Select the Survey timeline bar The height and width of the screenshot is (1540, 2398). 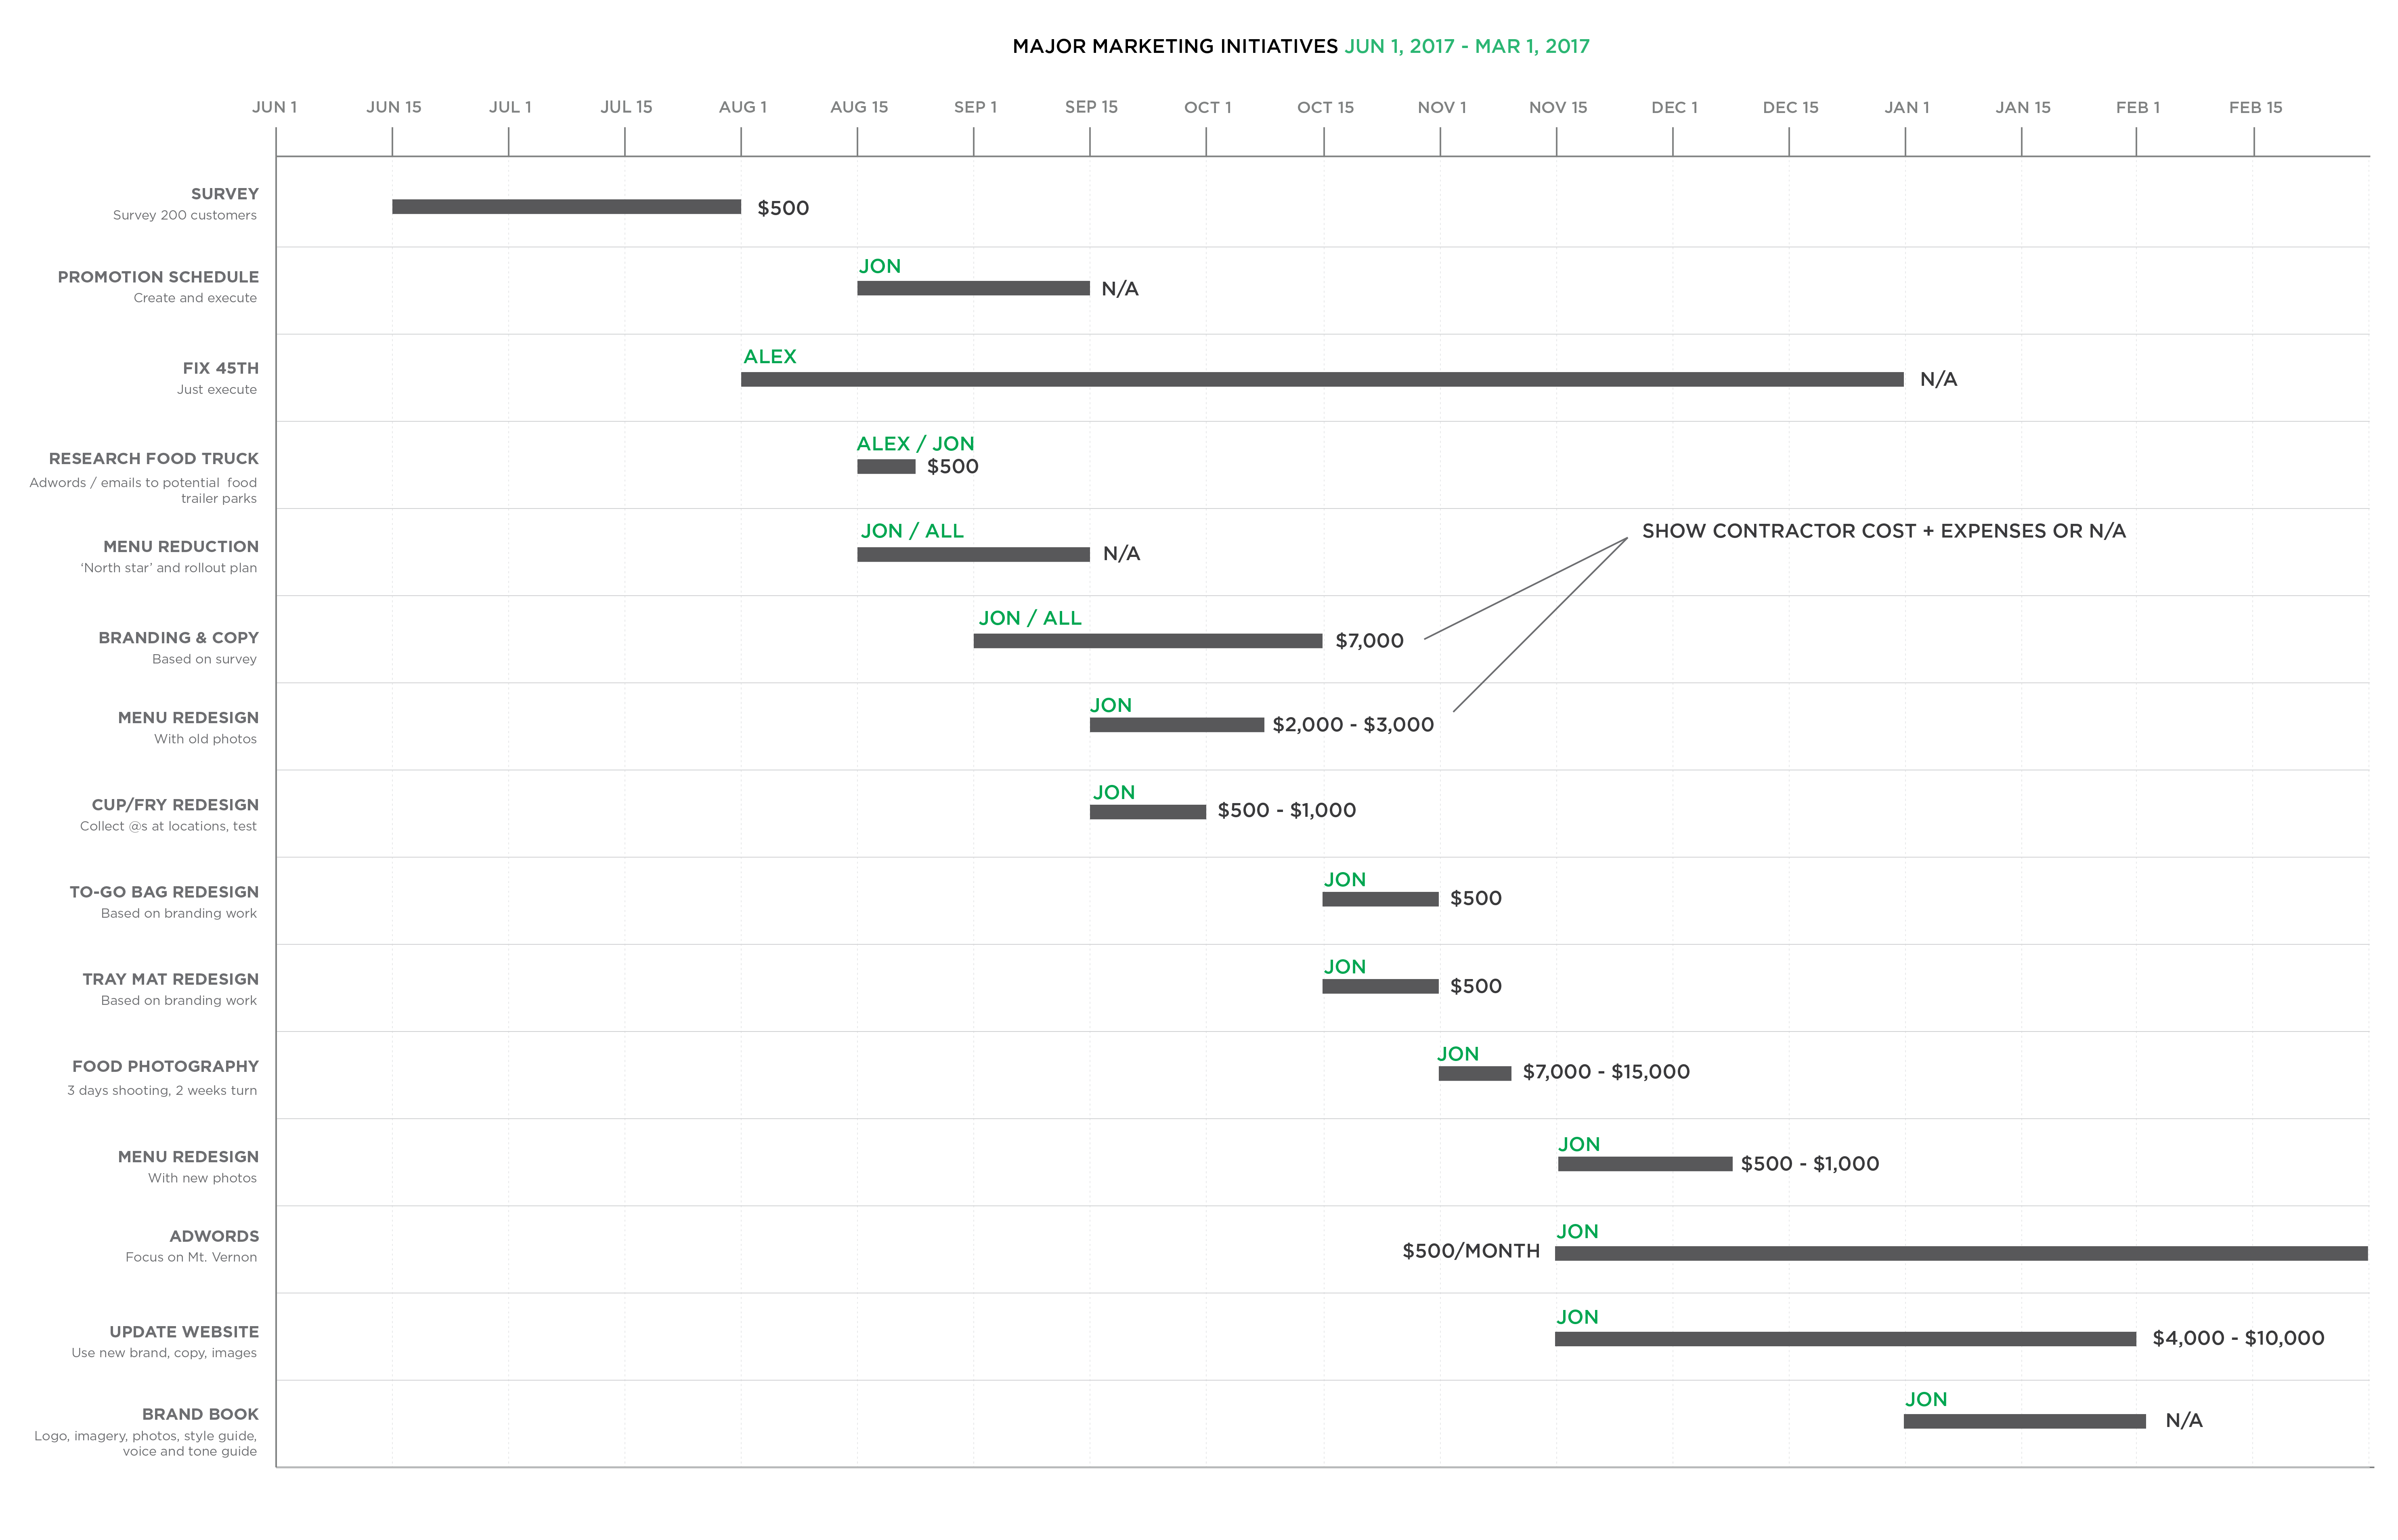(566, 207)
